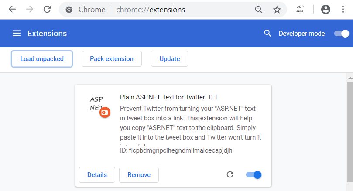Viewport: 353px width, 191px height.
Task: Open Chrome's three-dot menu
Action: 343,9
